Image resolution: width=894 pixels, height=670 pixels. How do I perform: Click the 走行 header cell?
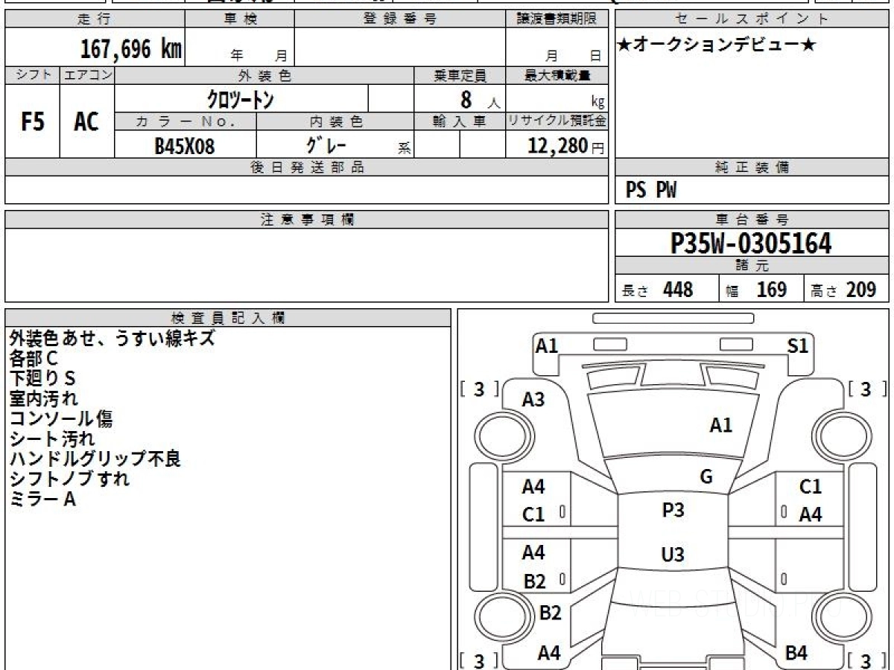point(94,19)
